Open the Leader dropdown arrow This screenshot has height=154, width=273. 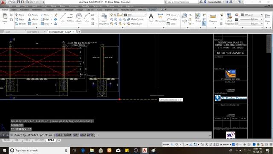(179, 19)
